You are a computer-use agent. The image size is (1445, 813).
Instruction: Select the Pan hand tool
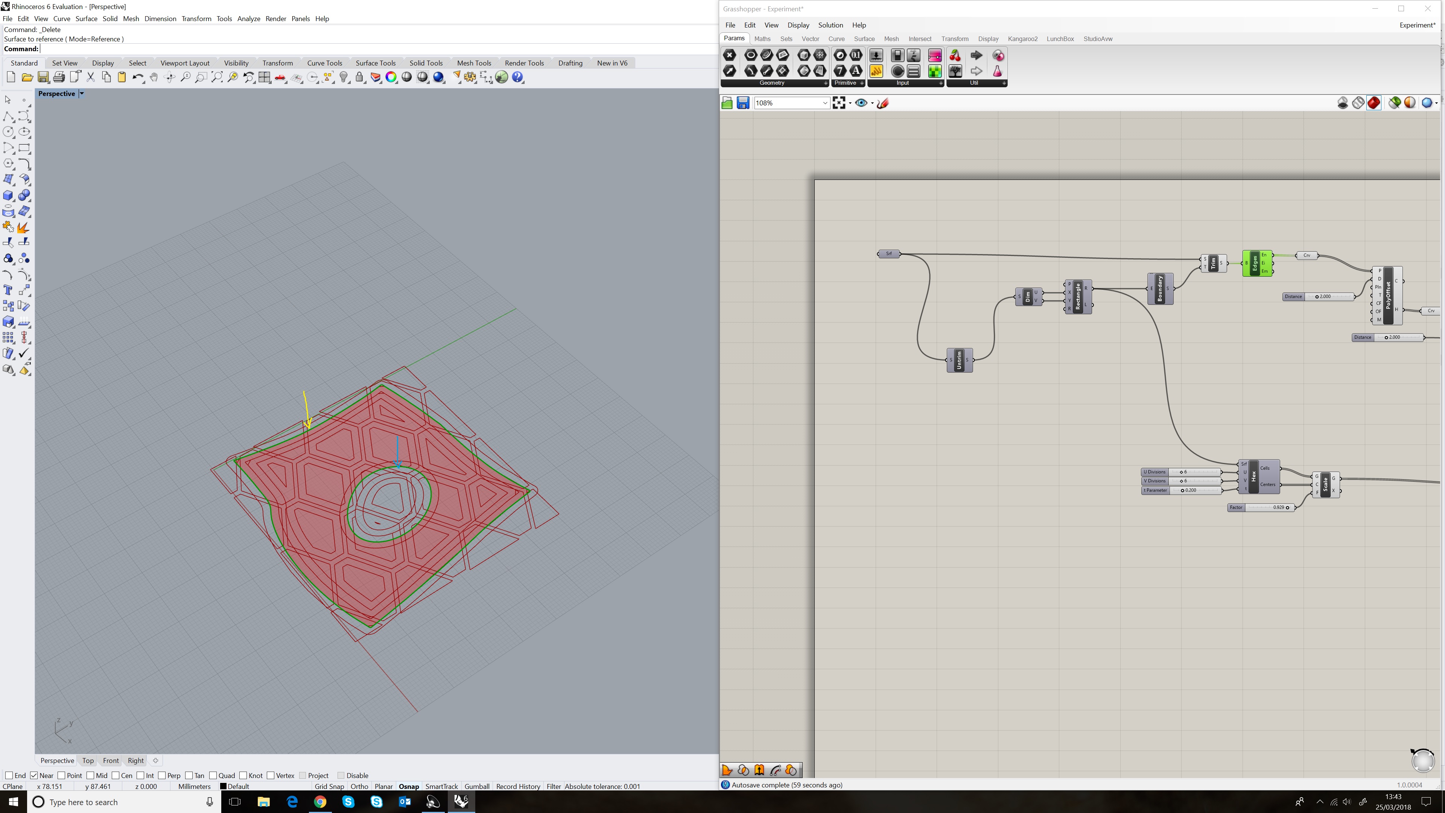[153, 78]
